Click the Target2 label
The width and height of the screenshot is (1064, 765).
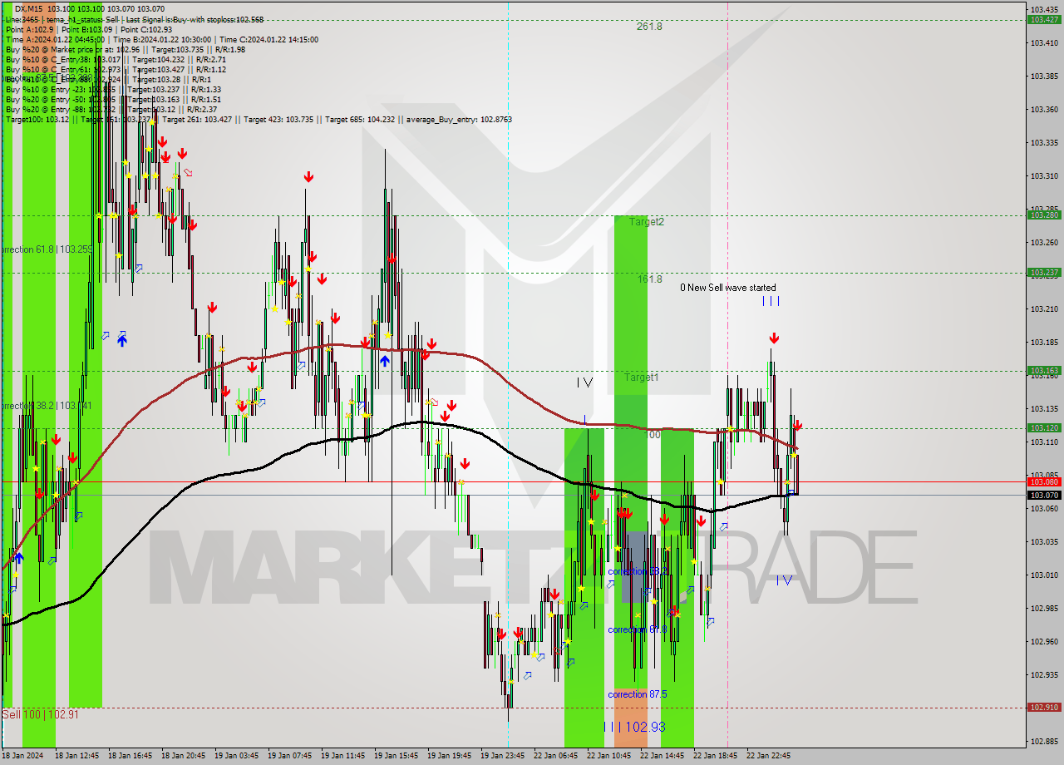pos(646,222)
